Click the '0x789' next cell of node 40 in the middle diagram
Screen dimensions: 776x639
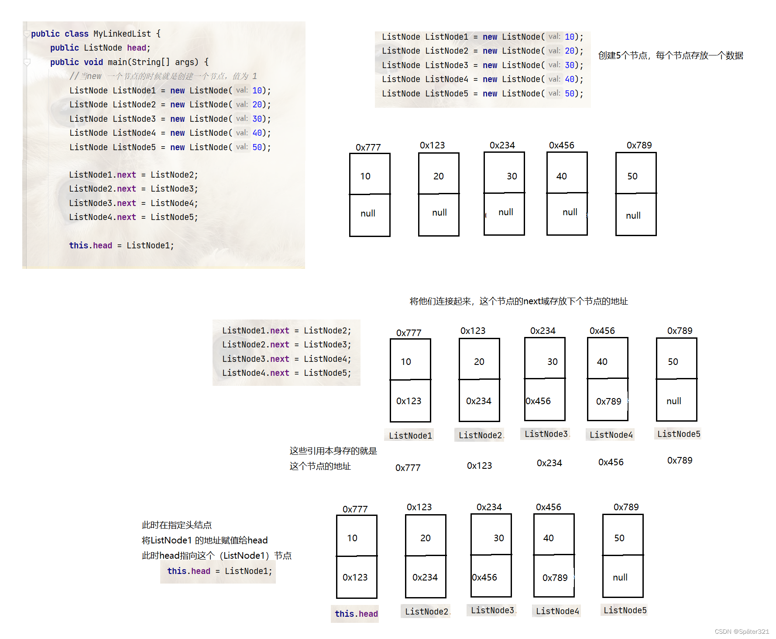[x=608, y=400]
